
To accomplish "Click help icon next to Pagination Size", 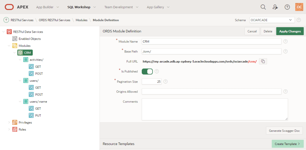I will (165, 81).
